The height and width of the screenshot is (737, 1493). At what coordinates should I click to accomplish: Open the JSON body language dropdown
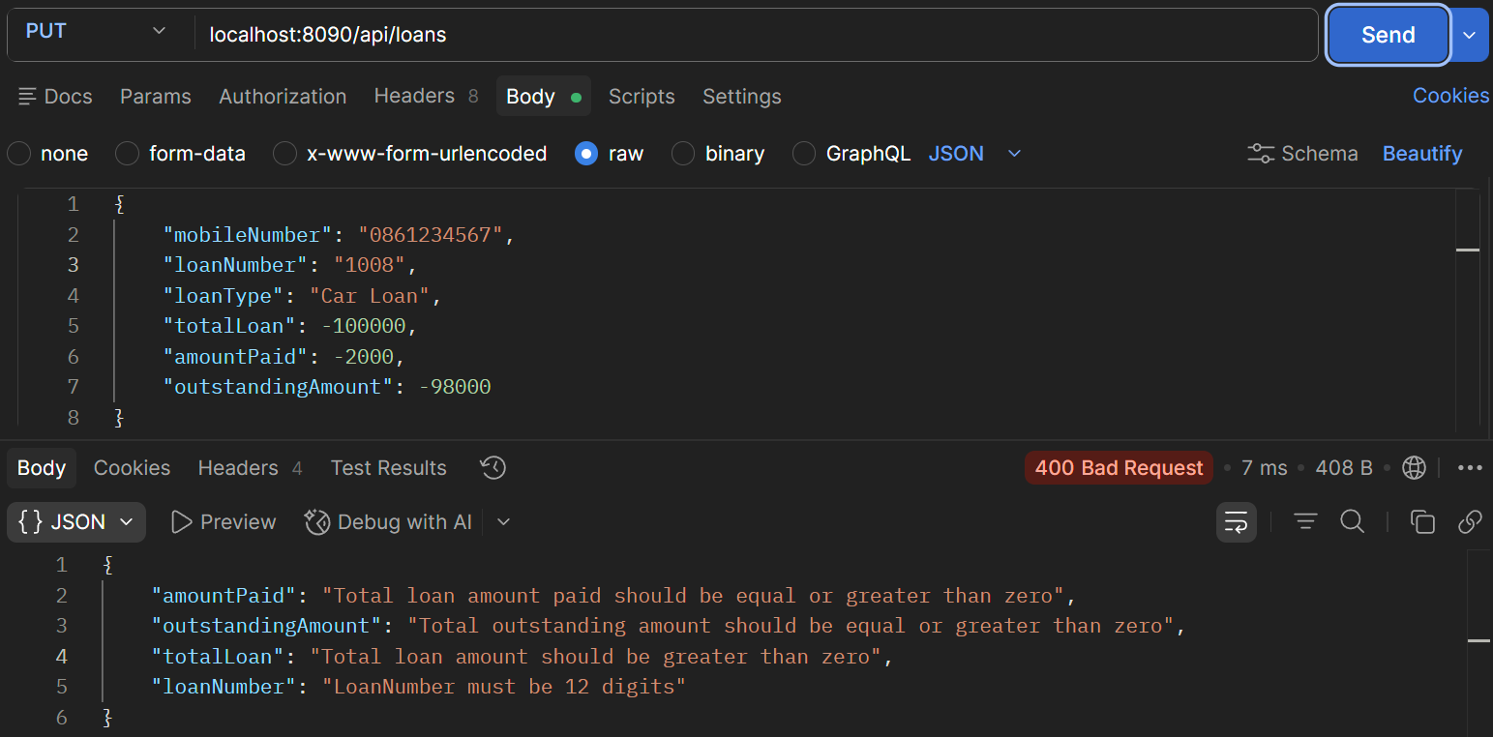(974, 154)
